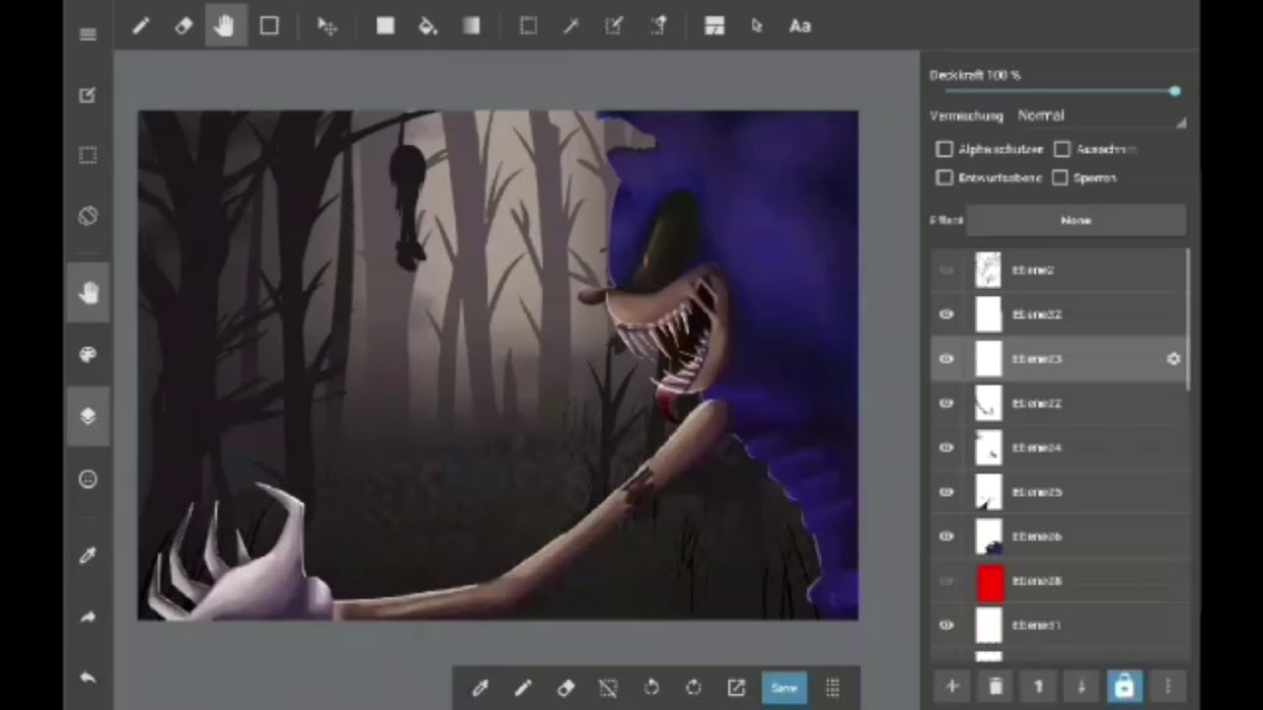Image resolution: width=1263 pixels, height=710 pixels.
Task: Open the Edit menu in left sidebar
Action: (x=88, y=95)
